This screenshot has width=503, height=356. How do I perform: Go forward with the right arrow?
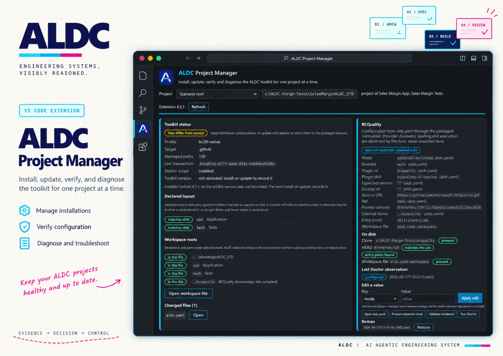tap(198, 58)
